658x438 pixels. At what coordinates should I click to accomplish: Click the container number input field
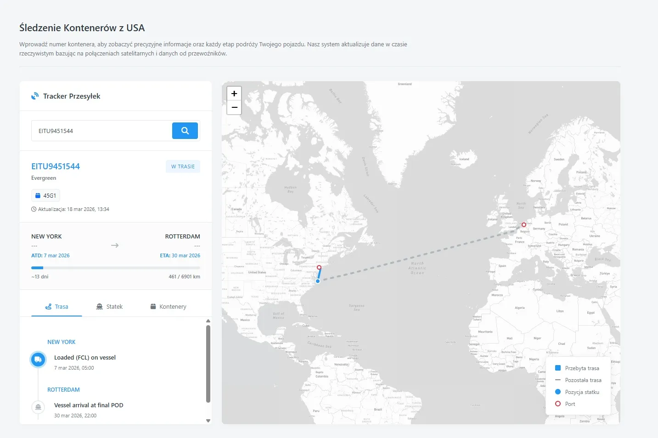101,131
